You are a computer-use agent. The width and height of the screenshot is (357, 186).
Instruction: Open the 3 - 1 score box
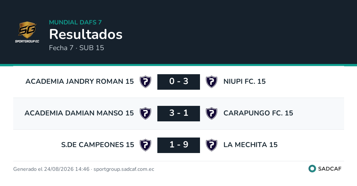click(178, 113)
